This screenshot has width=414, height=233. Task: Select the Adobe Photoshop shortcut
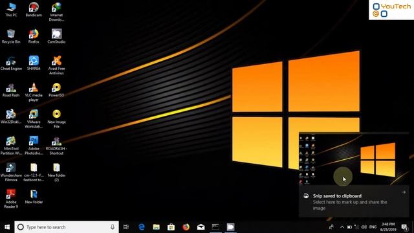click(x=34, y=146)
